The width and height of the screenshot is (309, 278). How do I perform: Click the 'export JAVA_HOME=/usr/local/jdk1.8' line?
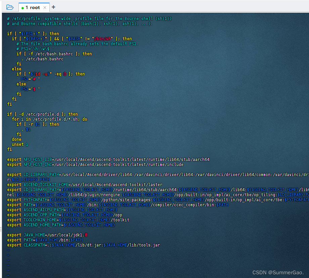(x=47, y=235)
